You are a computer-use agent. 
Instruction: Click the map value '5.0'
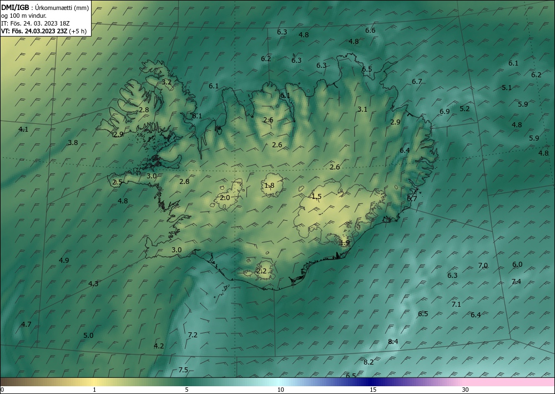(88, 335)
